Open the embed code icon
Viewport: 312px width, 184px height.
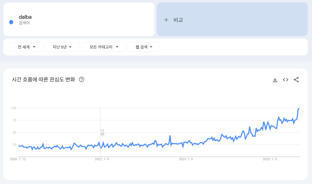click(x=285, y=80)
